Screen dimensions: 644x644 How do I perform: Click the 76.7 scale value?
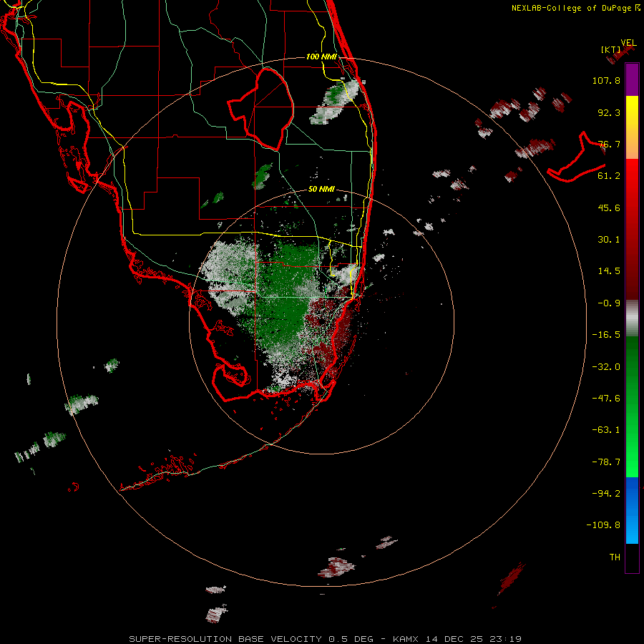609,144
